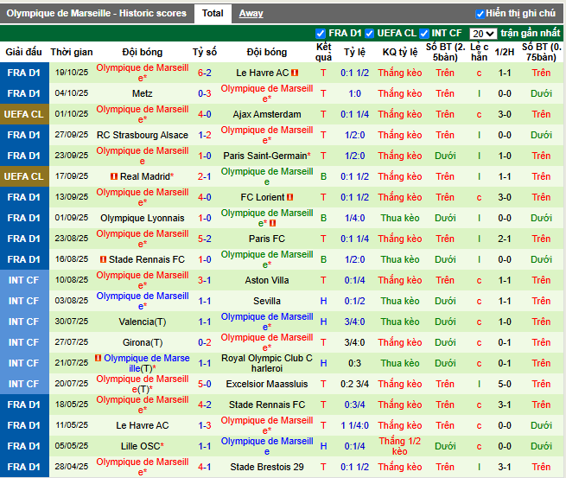Screen dimensions: 566x478
Task: Uncheck the FRA D1 filter checkbox
Action: [x=321, y=34]
